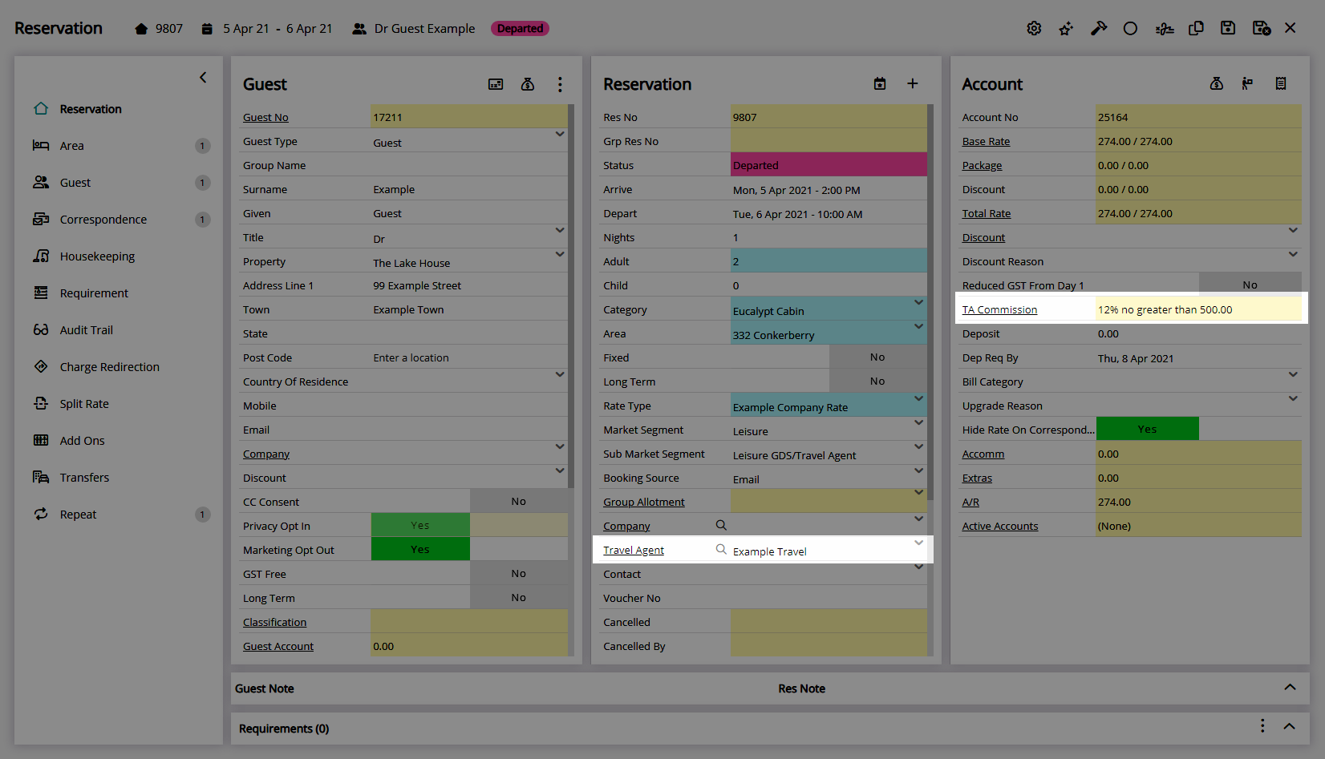The image size is (1325, 759).
Task: Click the guests icon beside Dr Guest Example
Action: [359, 29]
